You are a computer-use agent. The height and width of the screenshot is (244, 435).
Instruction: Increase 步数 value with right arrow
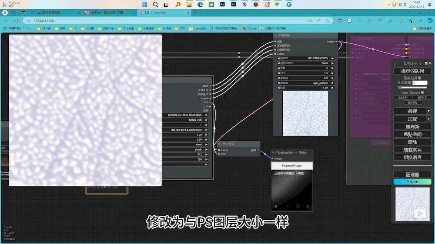point(333,68)
